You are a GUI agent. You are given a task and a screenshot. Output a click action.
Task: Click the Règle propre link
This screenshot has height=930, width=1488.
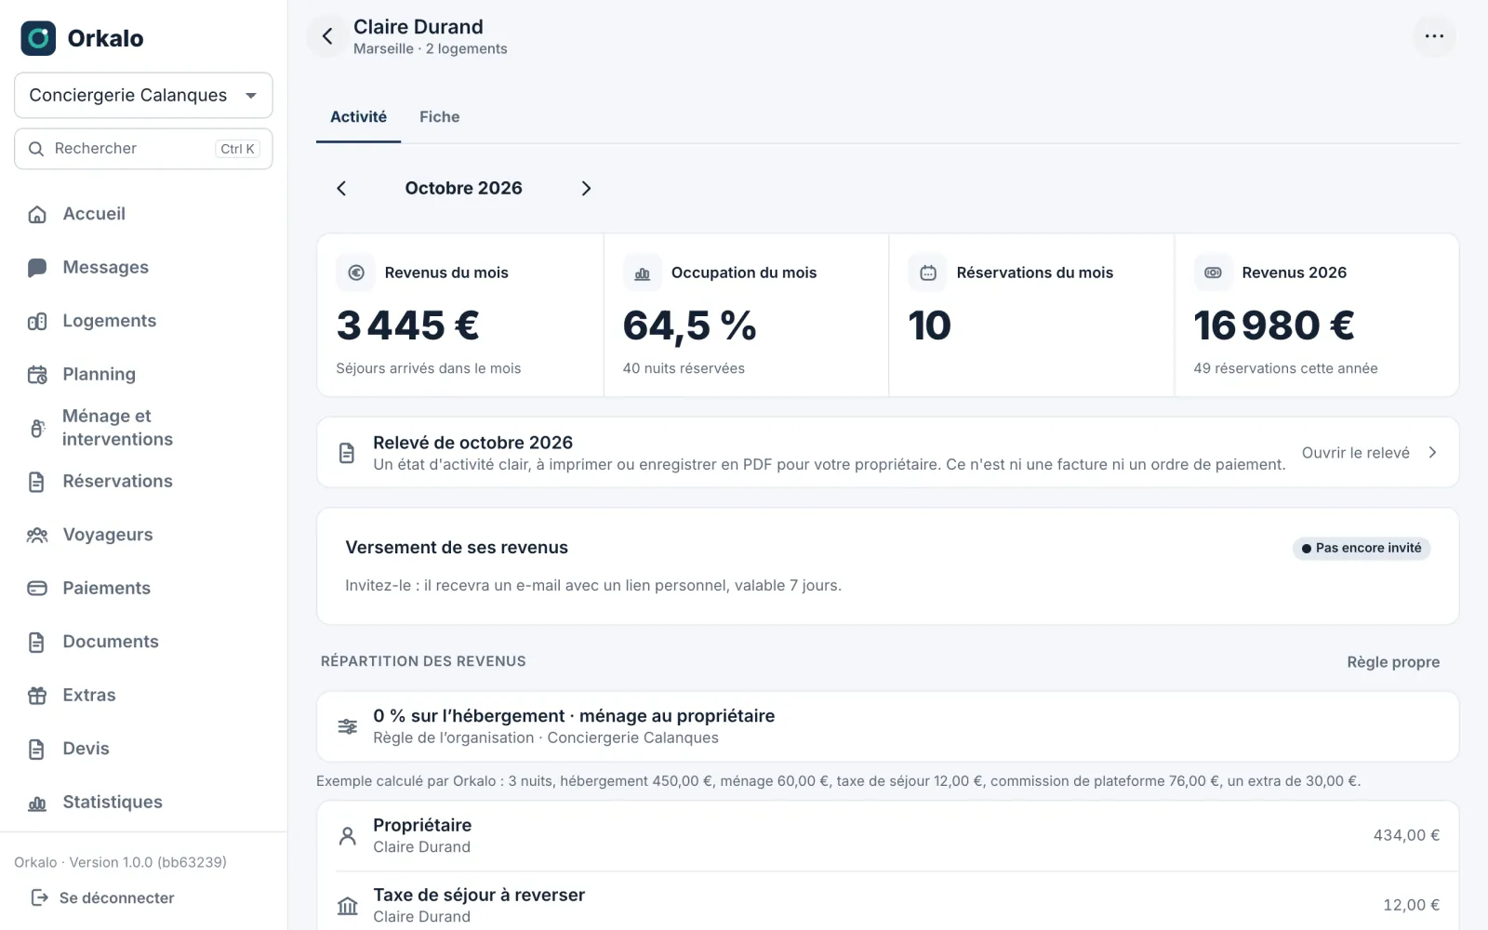1393,662
